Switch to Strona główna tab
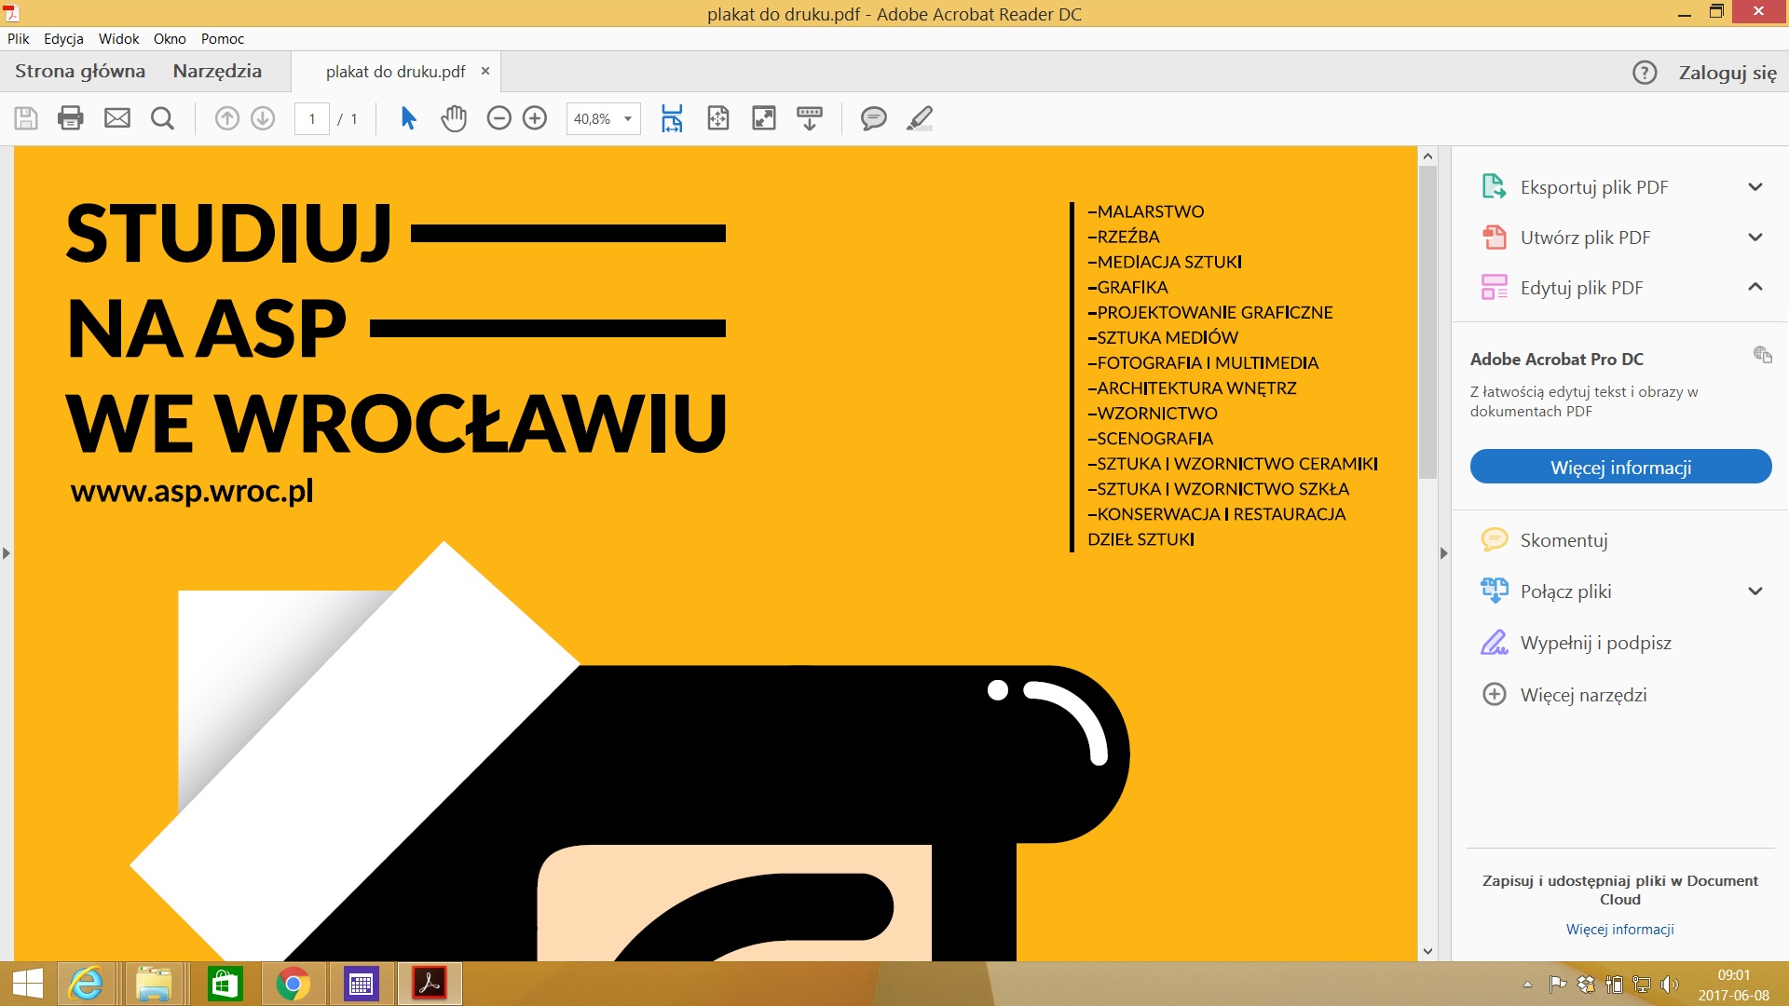 [80, 72]
